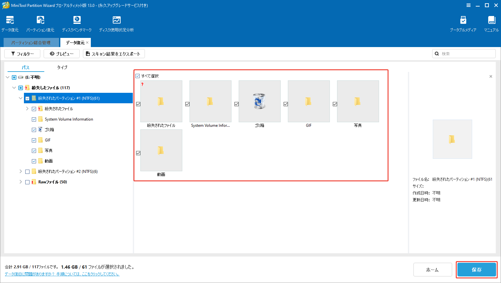
Task: Open the ゴミ箱 (Recycle Bin) thumbnail
Action: click(259, 101)
